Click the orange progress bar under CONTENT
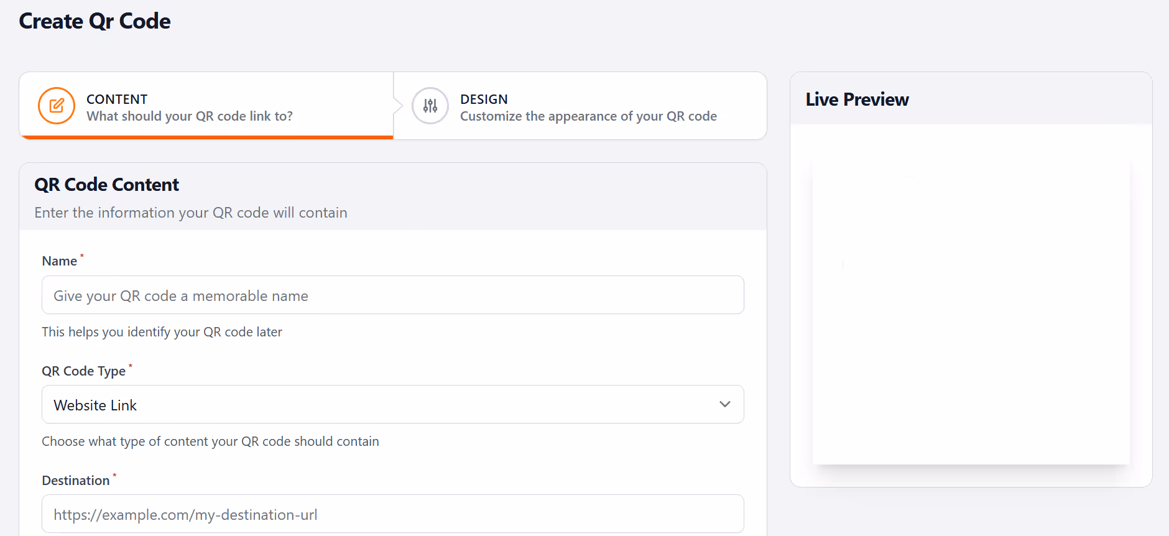Screen dimensions: 1169x536 point(205,138)
